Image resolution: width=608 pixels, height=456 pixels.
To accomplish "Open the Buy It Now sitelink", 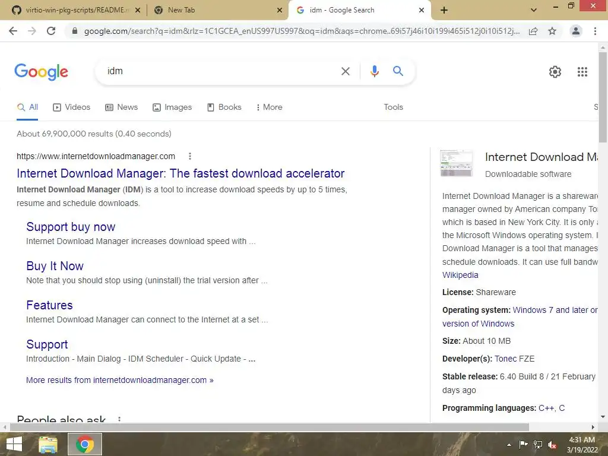I will pyautogui.click(x=55, y=266).
